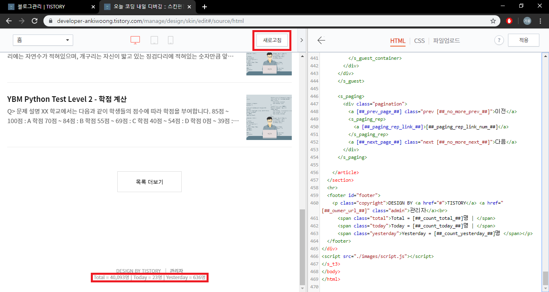Viewport: 549px width, 292px height.
Task: Click the </s_guest> tag on line 444
Action: tap(351, 81)
